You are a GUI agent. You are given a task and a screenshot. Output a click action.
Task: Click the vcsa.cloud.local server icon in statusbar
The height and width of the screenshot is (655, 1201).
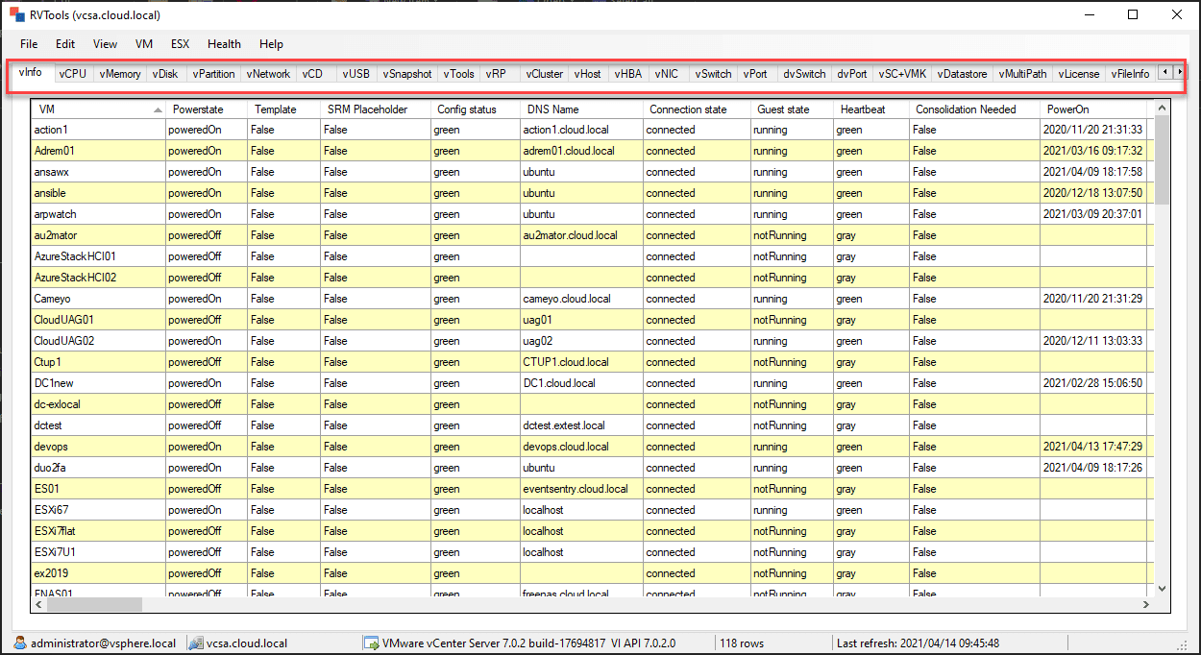(x=195, y=644)
